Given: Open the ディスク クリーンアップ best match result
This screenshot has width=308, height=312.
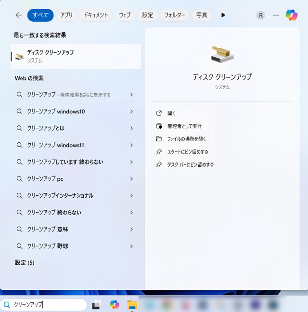Looking at the screenshot, I should point(76,56).
